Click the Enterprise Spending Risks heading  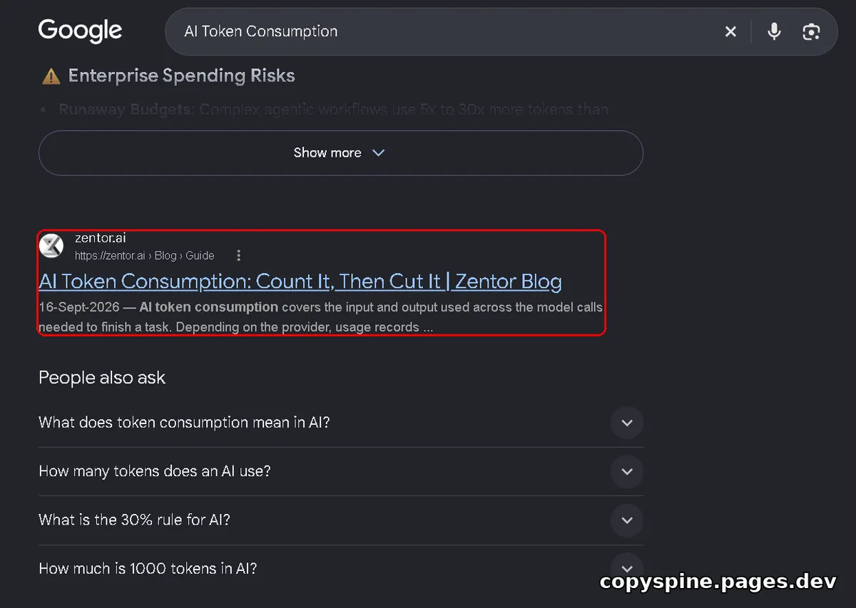coord(181,76)
